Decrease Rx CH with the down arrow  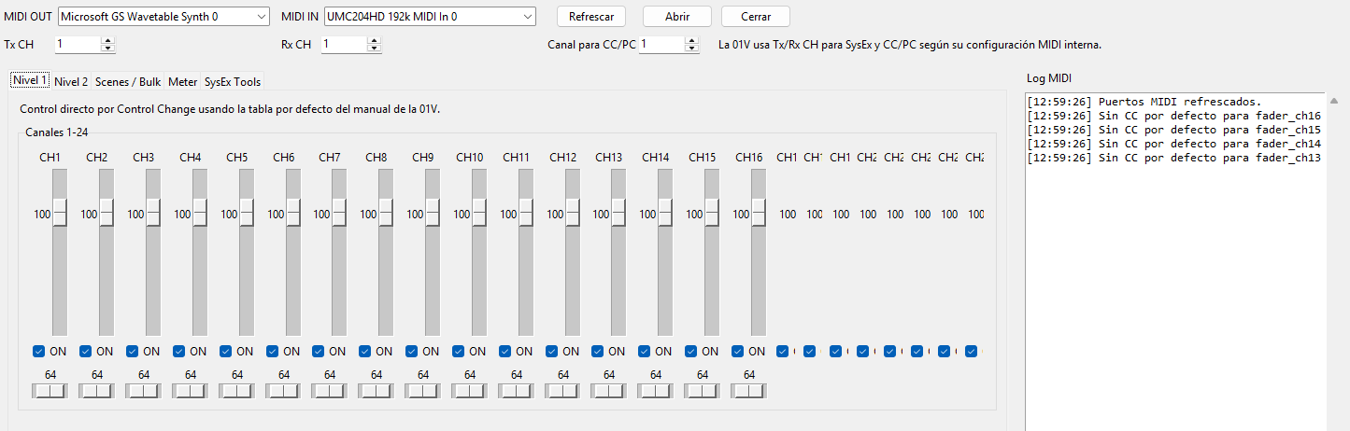(375, 49)
